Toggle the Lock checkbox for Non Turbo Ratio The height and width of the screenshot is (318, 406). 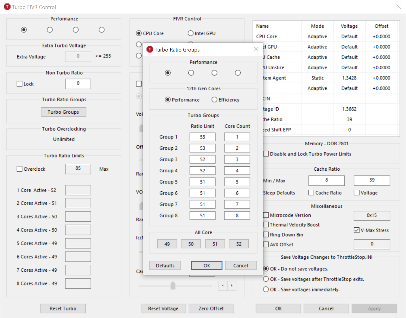tap(20, 84)
